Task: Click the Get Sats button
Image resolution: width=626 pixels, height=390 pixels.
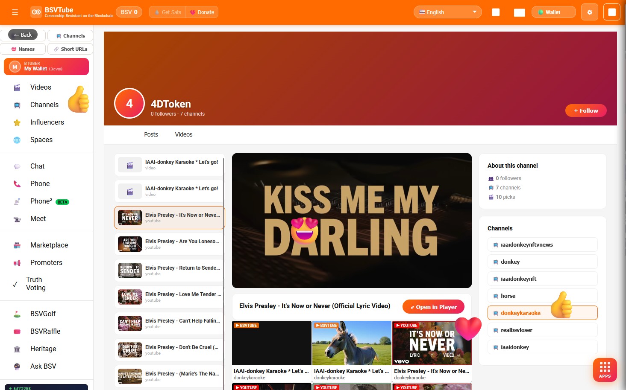Action: point(168,12)
